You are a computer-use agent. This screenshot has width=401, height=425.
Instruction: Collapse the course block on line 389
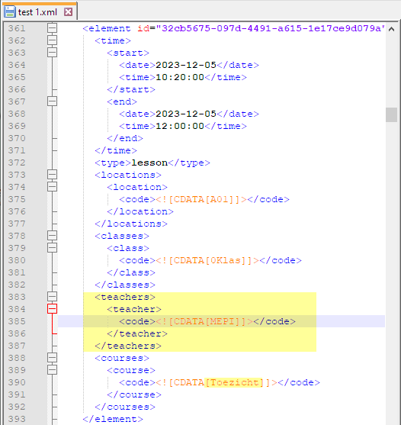(x=53, y=370)
